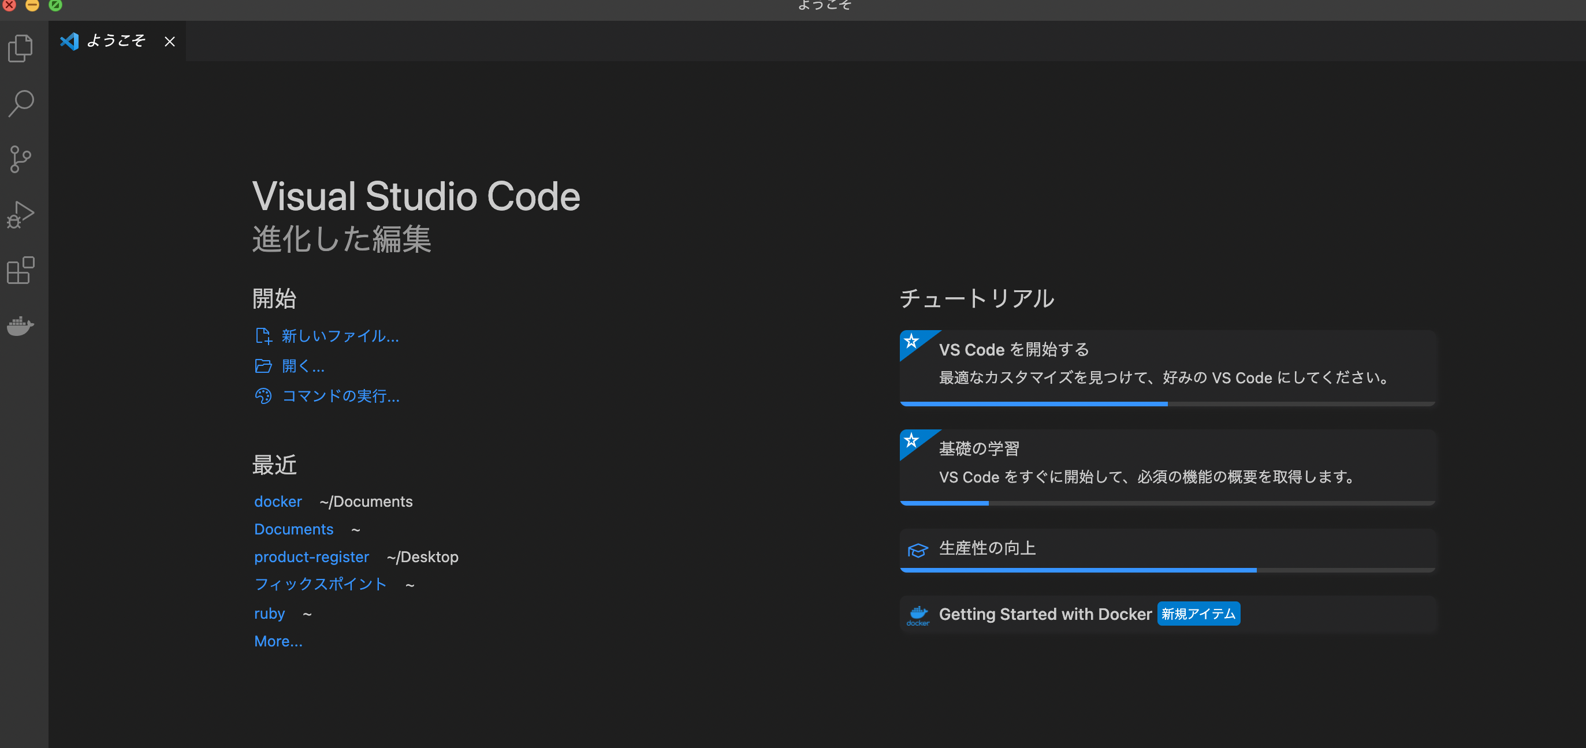
Task: Open recent folder Documents
Action: (293, 529)
